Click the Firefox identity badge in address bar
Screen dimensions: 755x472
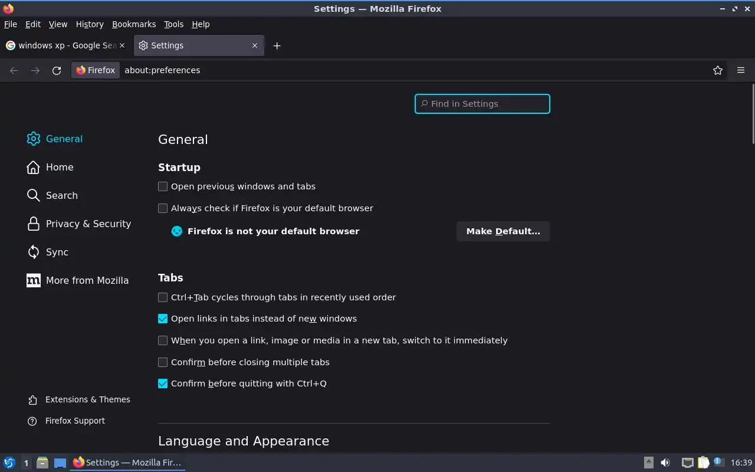click(96, 70)
